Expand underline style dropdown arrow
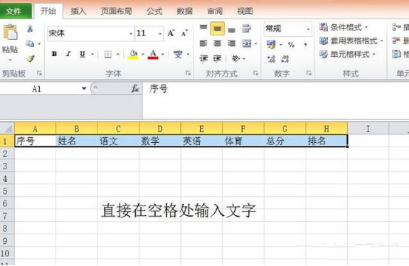Screen dimensions: 409x266 pyautogui.click(x=92, y=54)
